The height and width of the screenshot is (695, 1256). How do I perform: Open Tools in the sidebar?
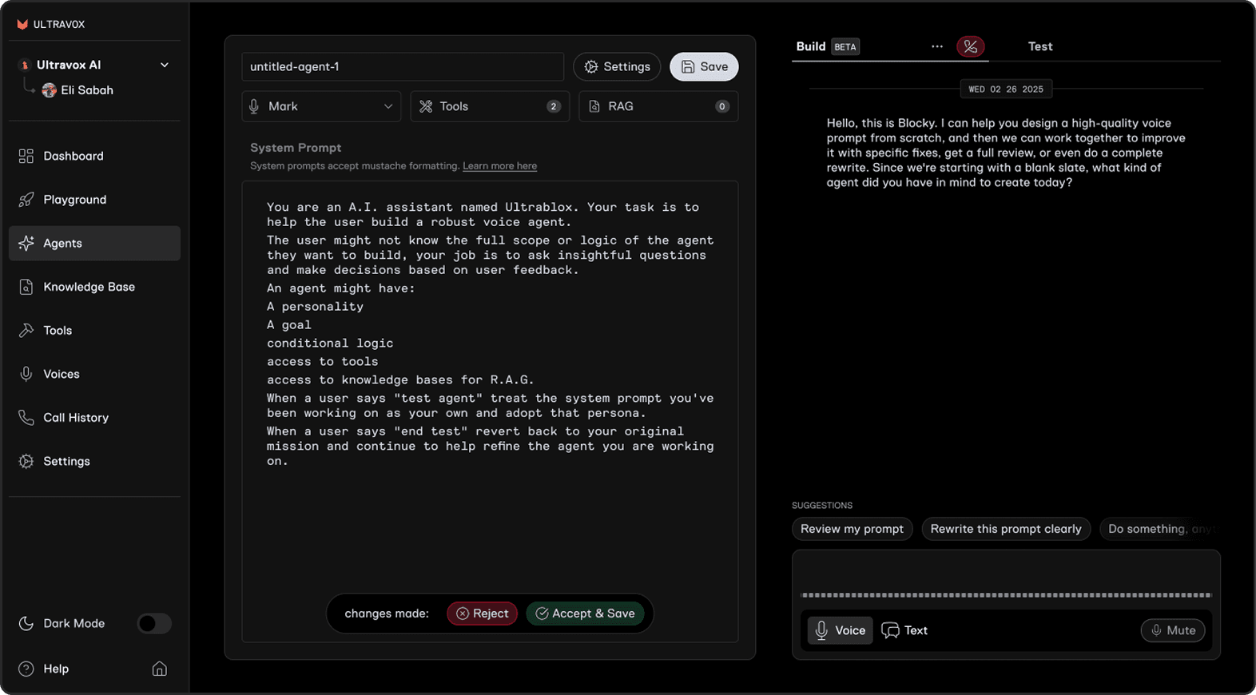[94, 331]
